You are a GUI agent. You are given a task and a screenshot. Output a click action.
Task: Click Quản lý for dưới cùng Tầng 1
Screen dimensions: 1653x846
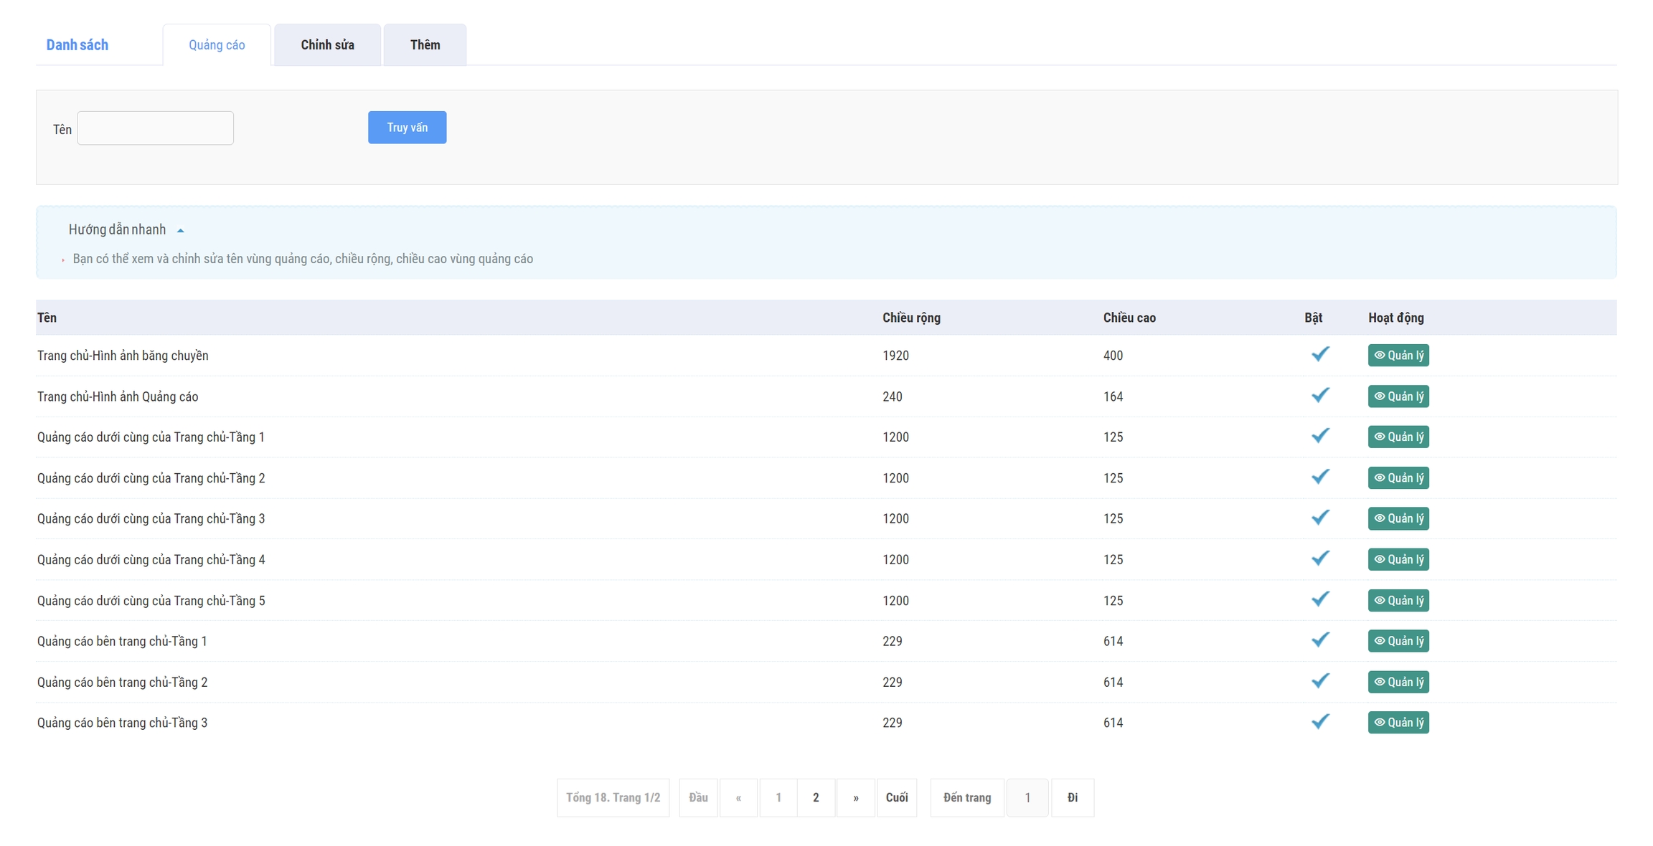tap(1398, 437)
